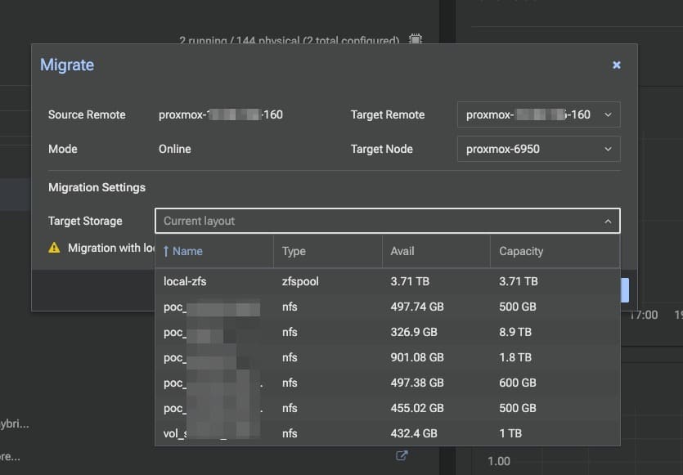Click the chevron on the Target Node selector
The image size is (683, 475).
pyautogui.click(x=608, y=149)
